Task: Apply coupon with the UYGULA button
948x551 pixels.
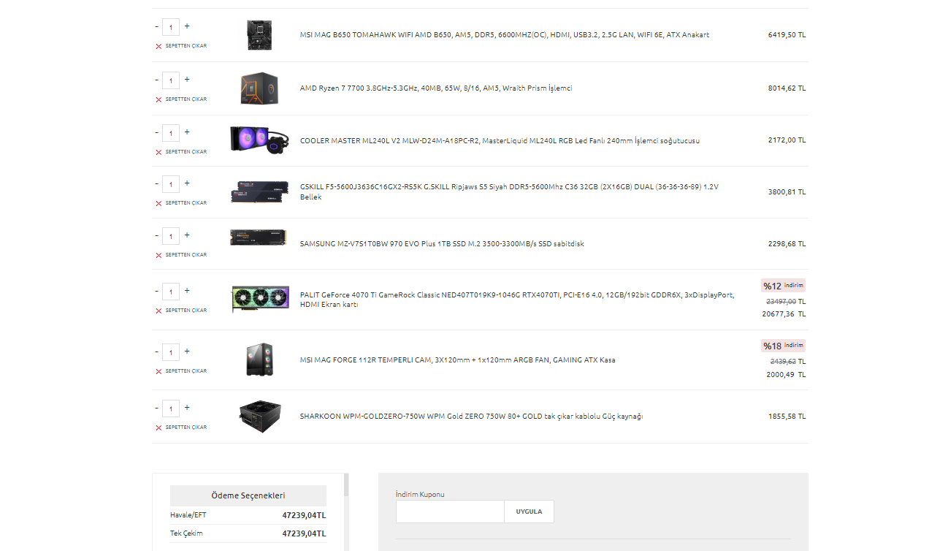Action: tap(529, 512)
